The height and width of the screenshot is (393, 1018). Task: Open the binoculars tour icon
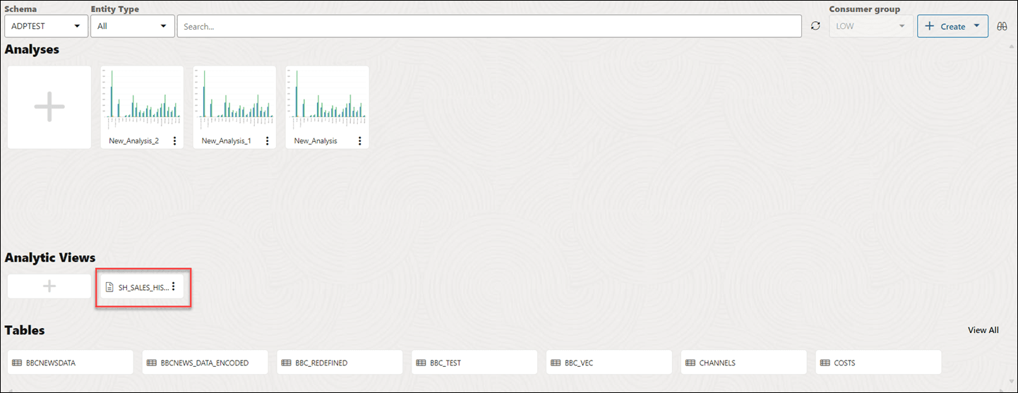[x=1002, y=26]
